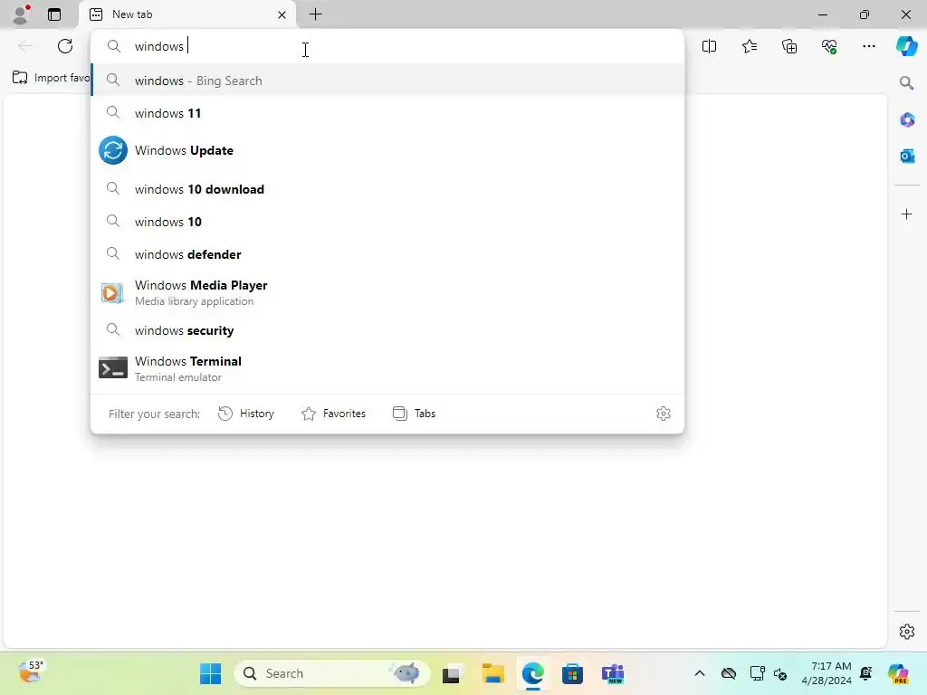Open Split screen icon in toolbar
The width and height of the screenshot is (927, 695).
point(709,46)
